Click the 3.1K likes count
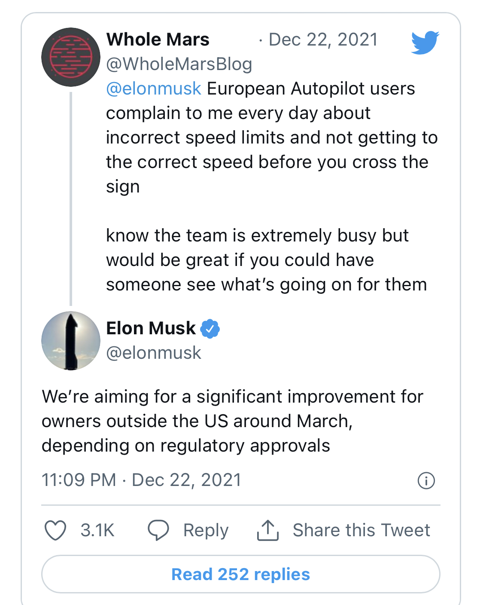Image resolution: width=483 pixels, height=605 pixels. pos(97,530)
